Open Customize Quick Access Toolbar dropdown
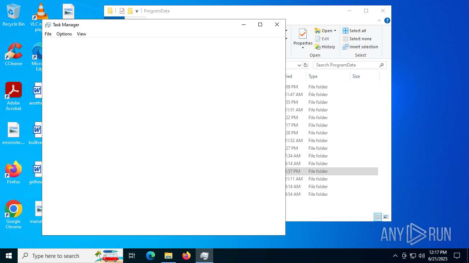The height and width of the screenshot is (263, 469). [x=137, y=11]
